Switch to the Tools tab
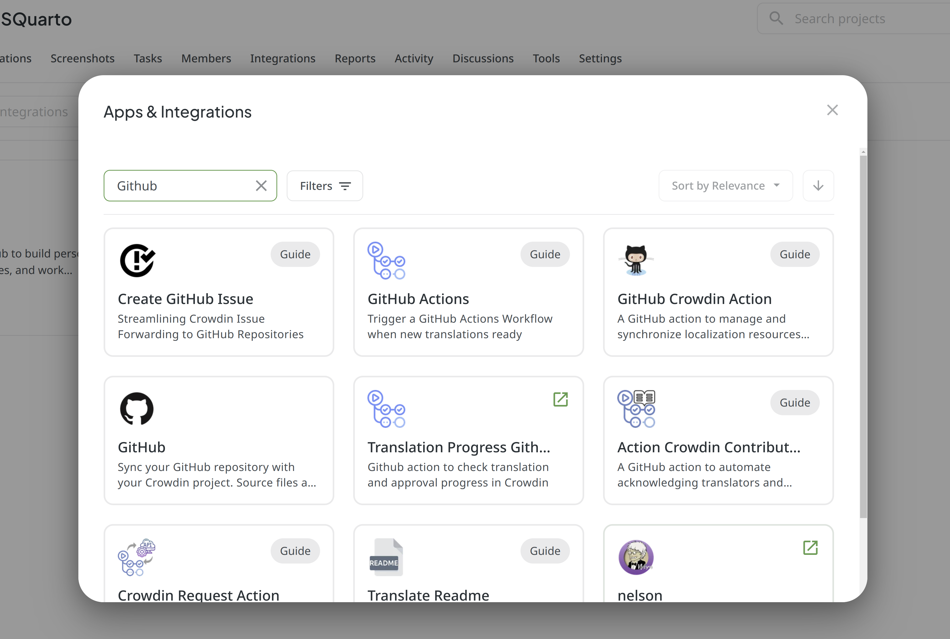 click(546, 58)
